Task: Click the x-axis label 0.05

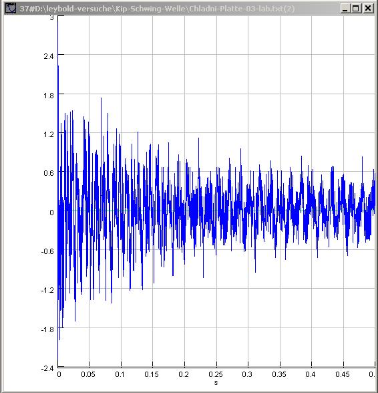Action: 88,374
